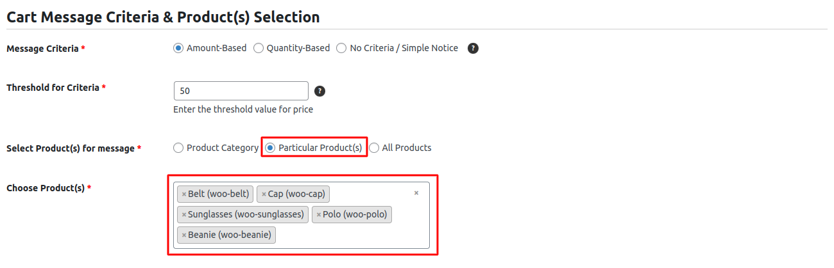Select Amount-Based message criteria

click(x=178, y=48)
